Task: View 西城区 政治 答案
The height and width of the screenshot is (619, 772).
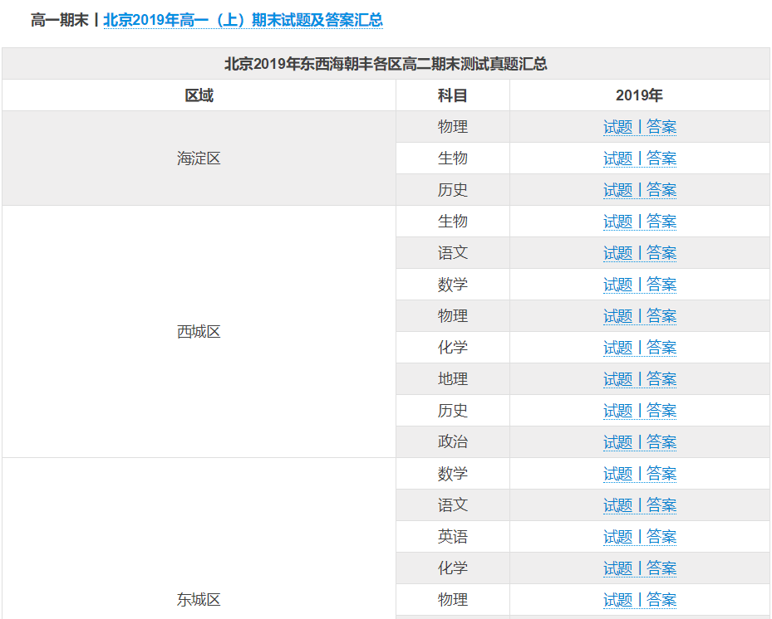Action: click(x=661, y=441)
